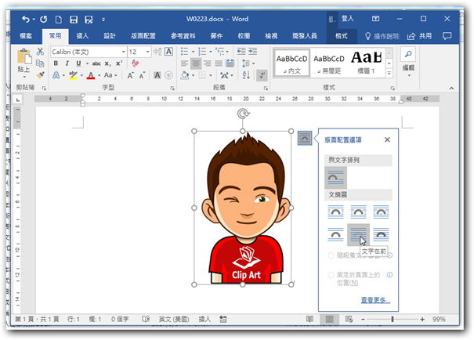Switch to the 設計 Design tab
Screen dimensions: 474x340
[x=110, y=36]
